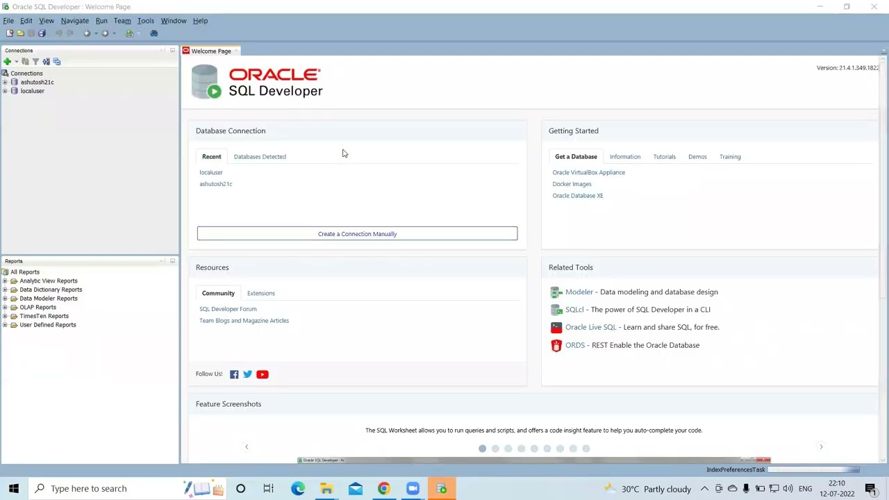Viewport: 889px width, 500px height.
Task: Expand Data Modeler Reports folder
Action: coord(5,299)
